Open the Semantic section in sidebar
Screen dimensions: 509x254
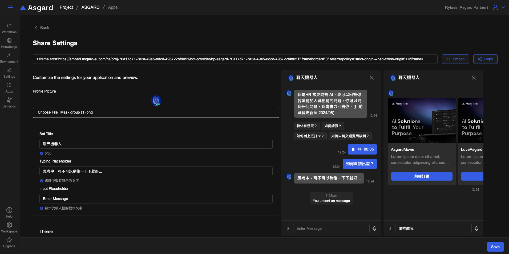tap(9, 103)
